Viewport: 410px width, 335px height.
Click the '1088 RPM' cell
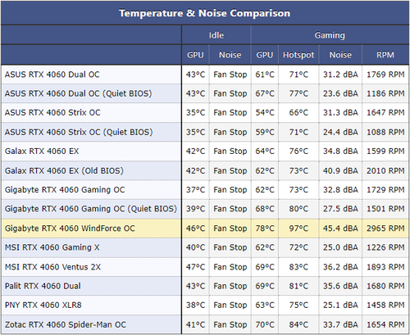click(x=385, y=132)
